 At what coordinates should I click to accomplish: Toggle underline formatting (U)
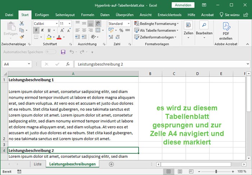click(x=49, y=30)
